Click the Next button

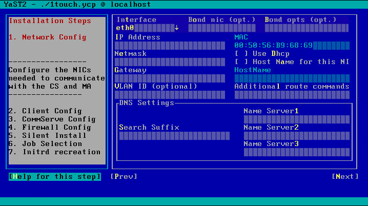[x=345, y=176]
